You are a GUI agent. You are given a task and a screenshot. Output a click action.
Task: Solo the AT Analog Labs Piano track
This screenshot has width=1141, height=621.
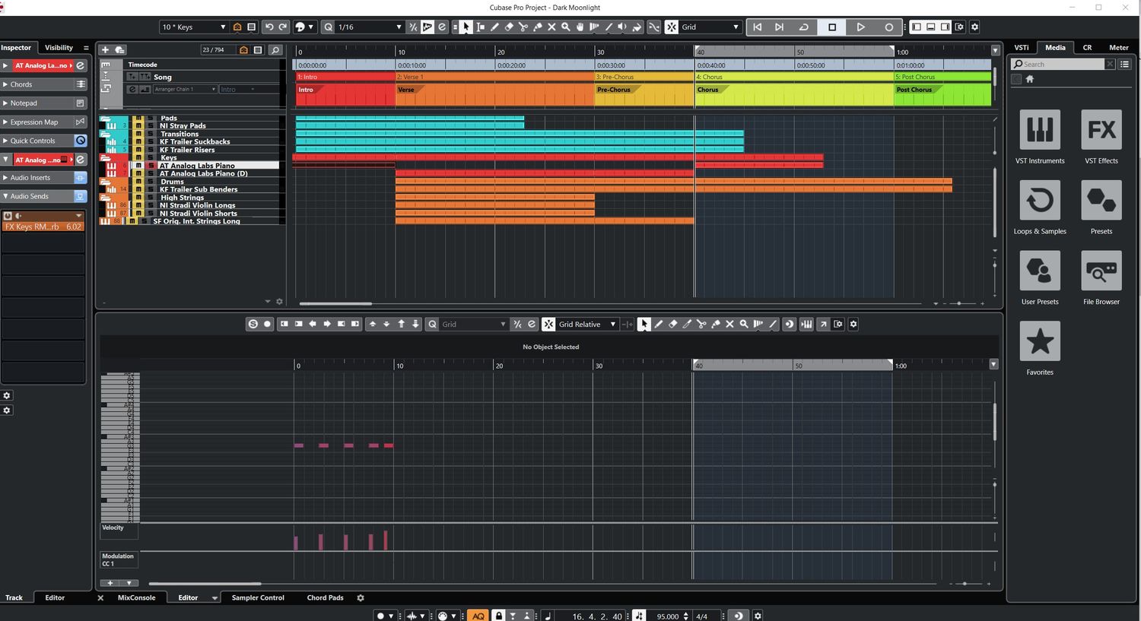(151, 166)
